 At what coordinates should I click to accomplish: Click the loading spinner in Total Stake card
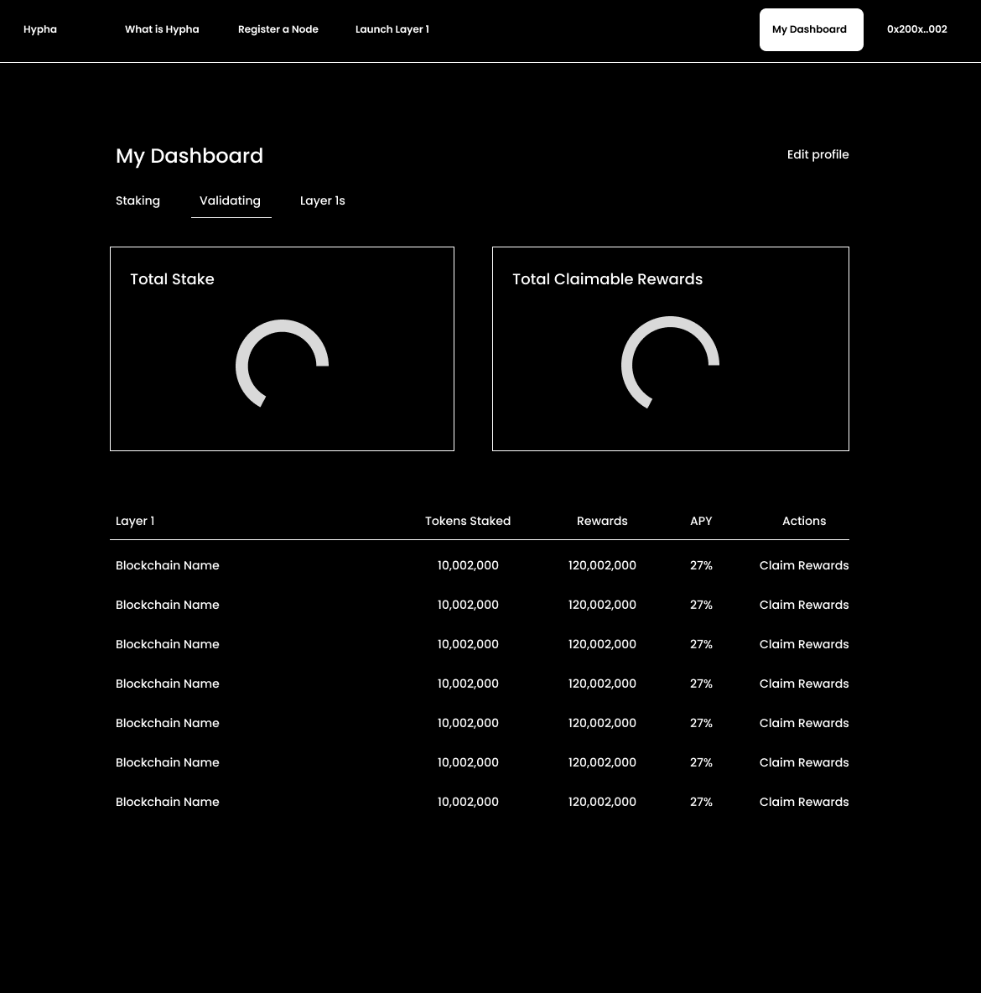[x=282, y=365]
